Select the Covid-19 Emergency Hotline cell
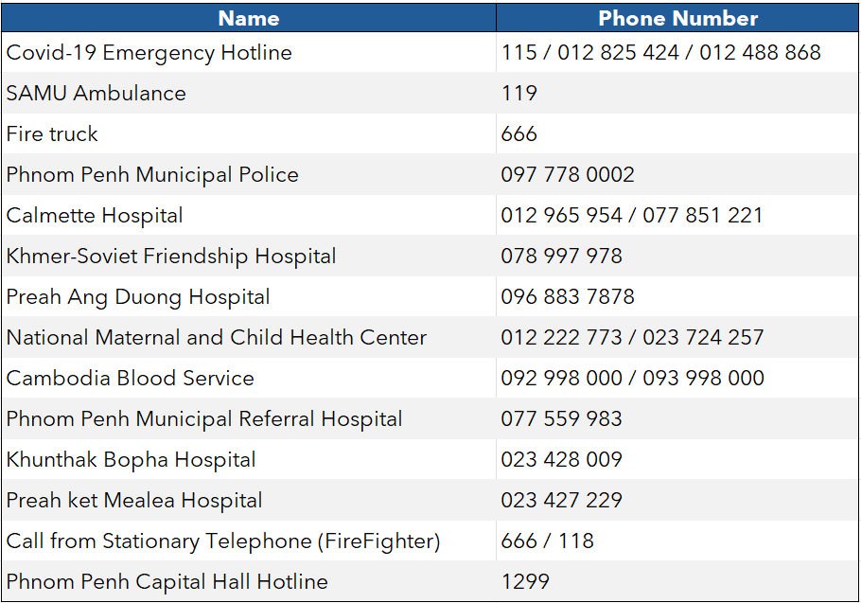Screen dimensions: 861x603 pyautogui.click(x=149, y=53)
